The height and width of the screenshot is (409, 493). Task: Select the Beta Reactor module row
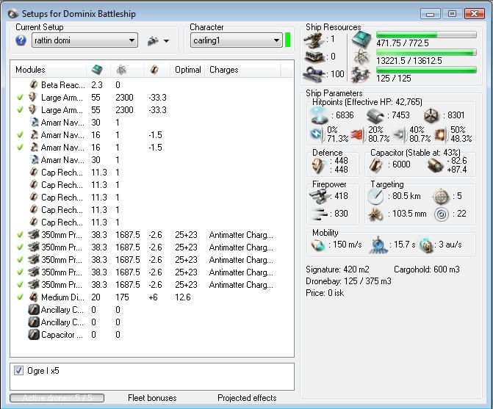pos(152,85)
